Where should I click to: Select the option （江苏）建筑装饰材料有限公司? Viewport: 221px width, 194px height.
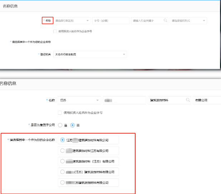pos(63,172)
